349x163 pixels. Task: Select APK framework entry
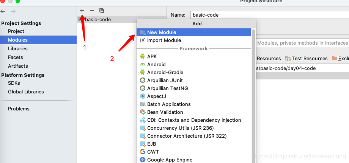(x=193, y=57)
